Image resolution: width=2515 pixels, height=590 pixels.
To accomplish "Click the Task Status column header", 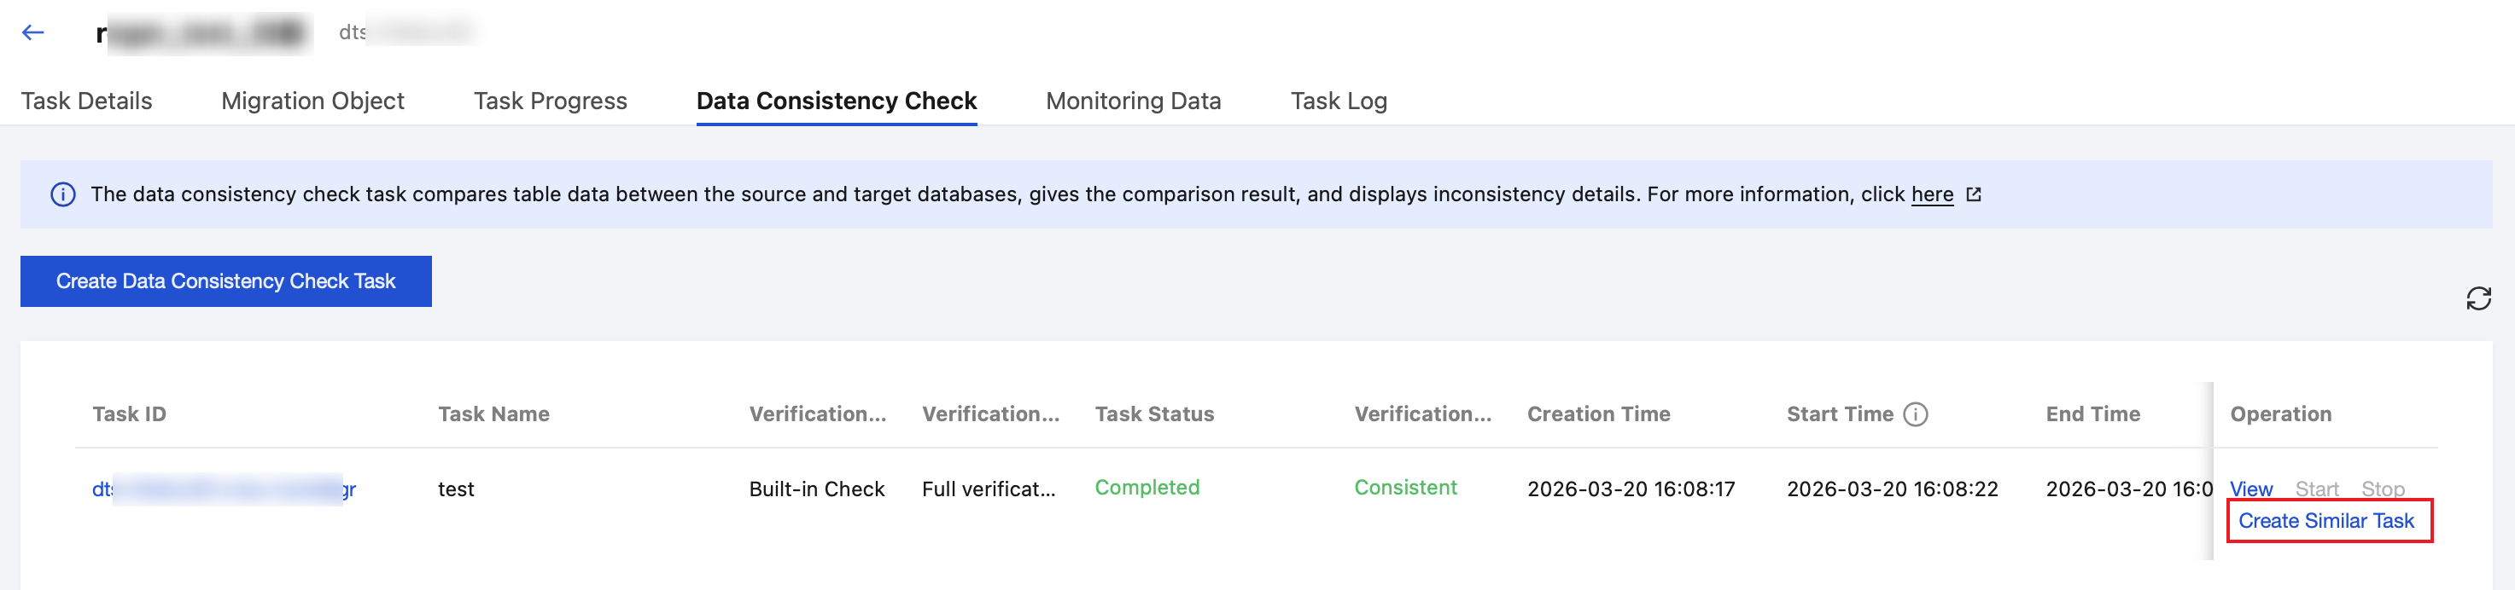I will [1154, 414].
